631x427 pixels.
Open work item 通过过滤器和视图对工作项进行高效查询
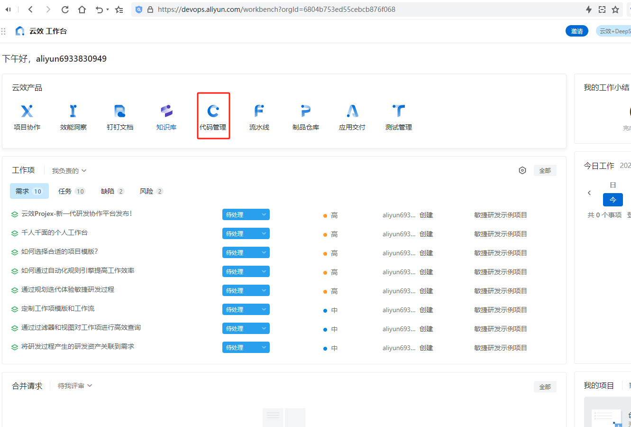tap(81, 327)
